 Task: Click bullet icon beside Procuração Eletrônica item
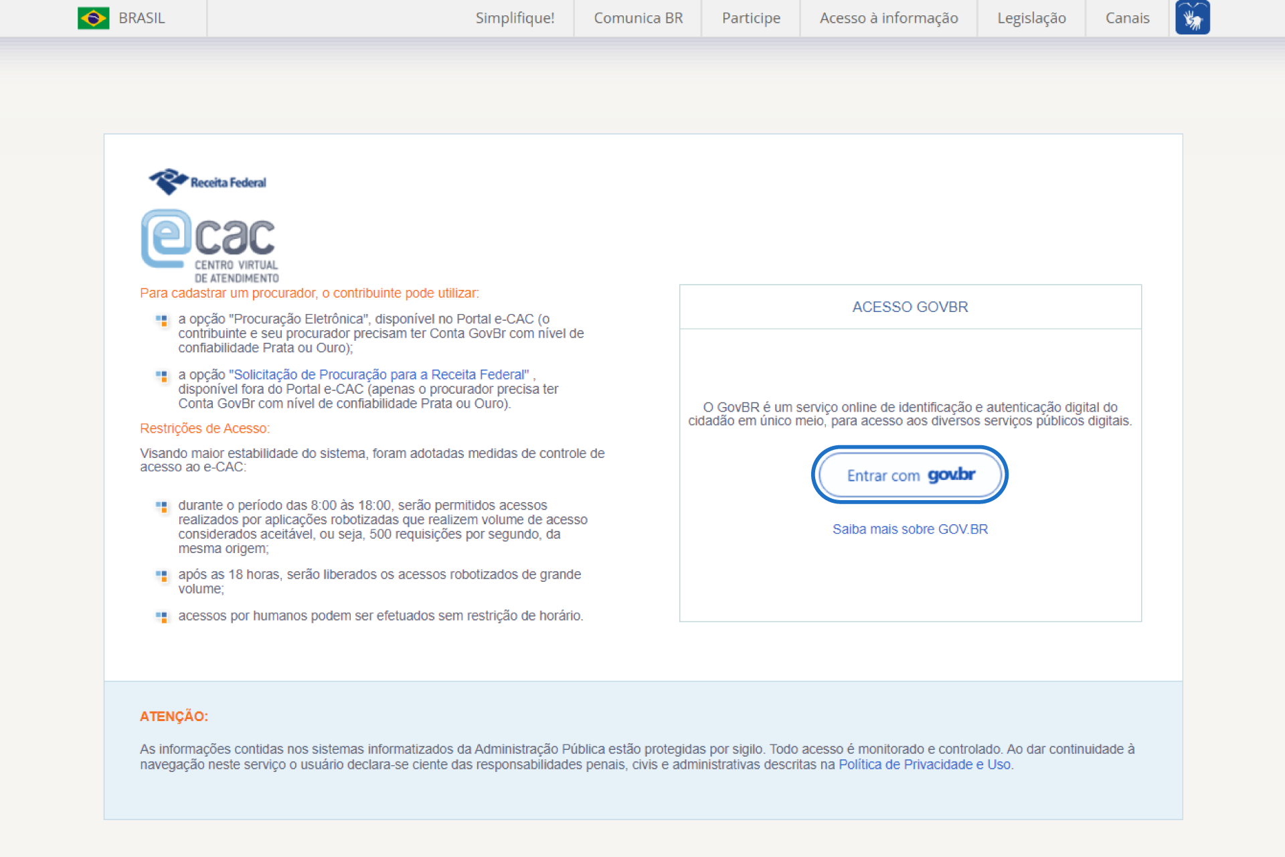coord(161,320)
